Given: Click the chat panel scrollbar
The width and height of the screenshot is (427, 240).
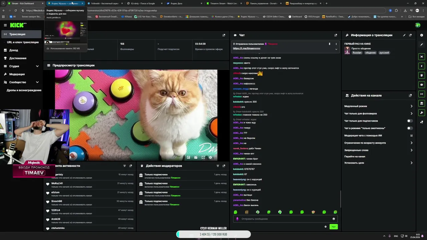Looking at the screenshot, I should [x=341, y=199].
